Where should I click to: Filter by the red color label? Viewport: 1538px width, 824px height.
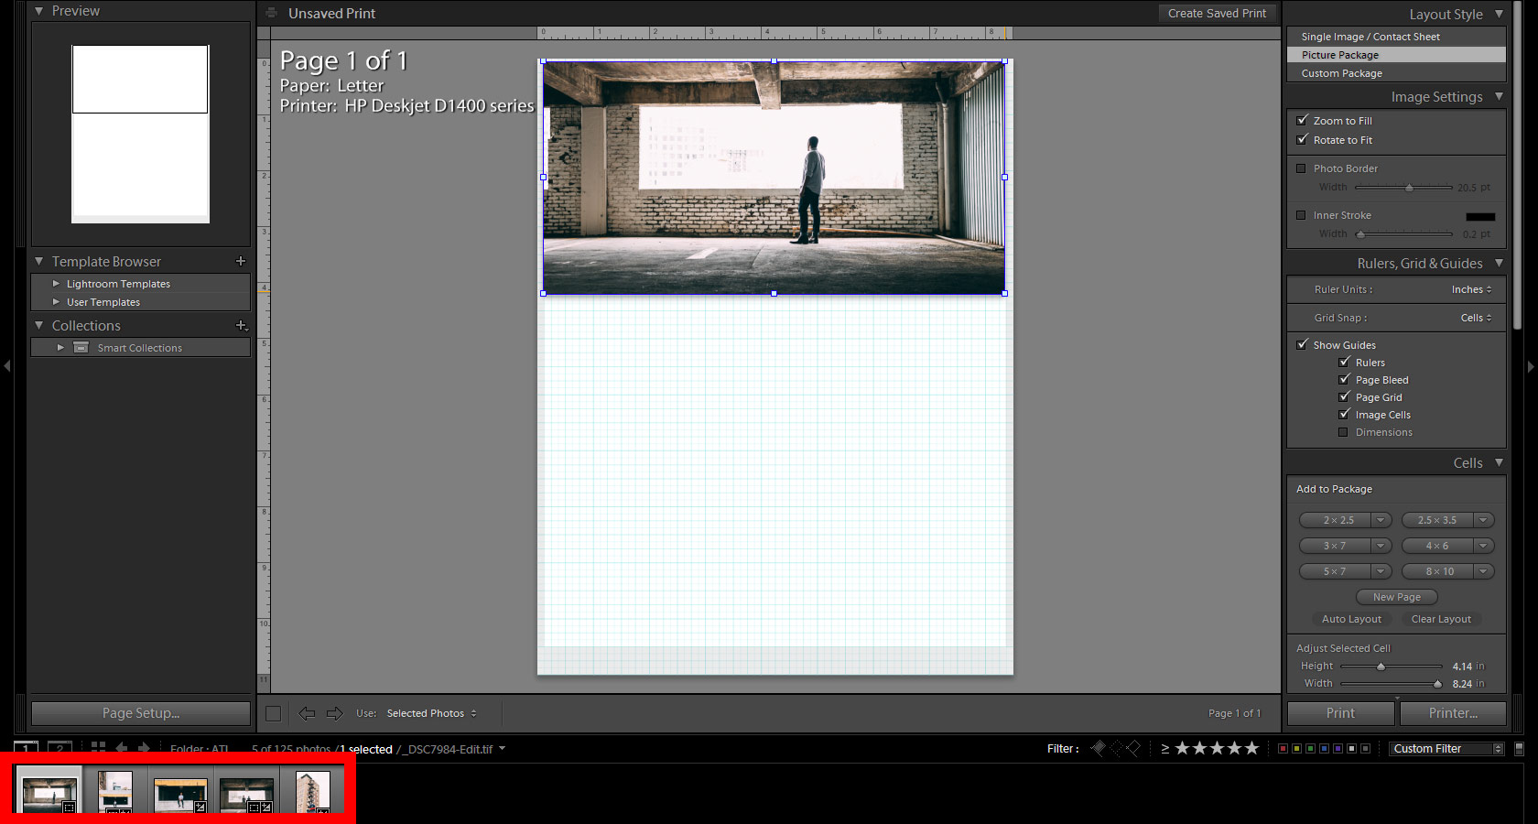tap(1283, 748)
